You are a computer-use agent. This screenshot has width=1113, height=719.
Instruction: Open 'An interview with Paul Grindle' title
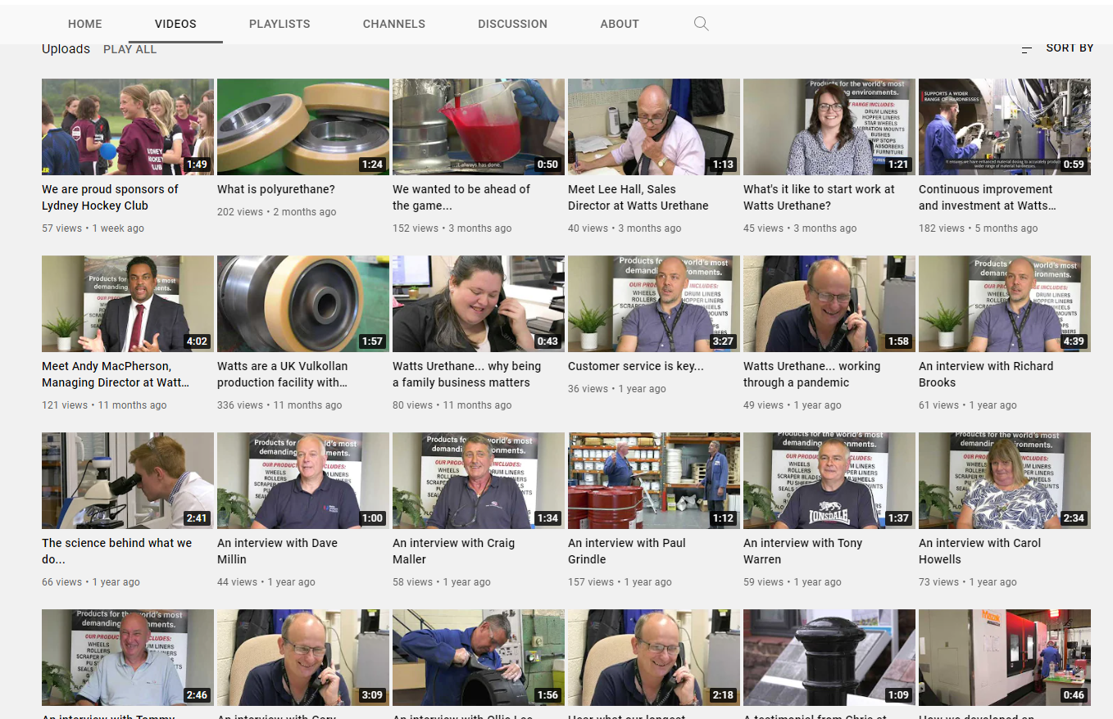point(627,551)
